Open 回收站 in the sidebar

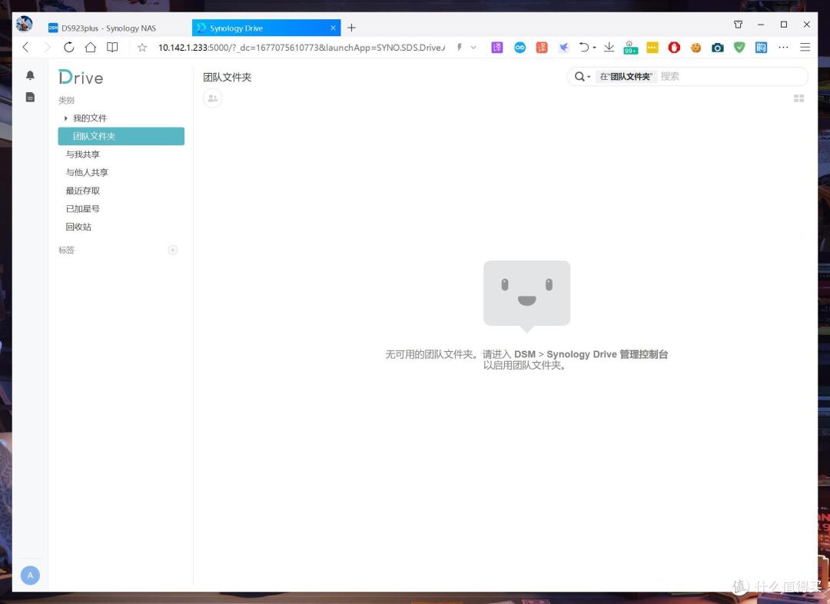[x=78, y=227]
